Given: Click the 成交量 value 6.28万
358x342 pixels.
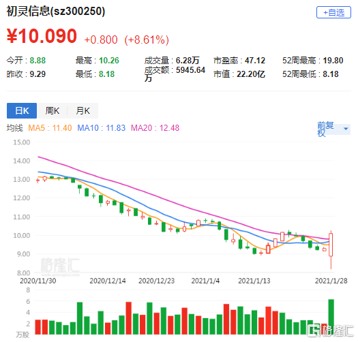Looking at the screenshot, I should point(188,61).
